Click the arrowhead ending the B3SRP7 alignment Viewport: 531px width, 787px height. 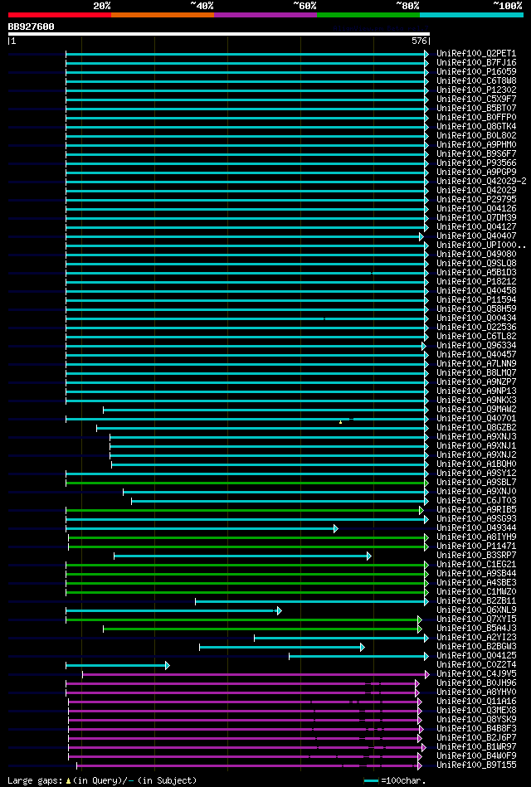pos(369,556)
